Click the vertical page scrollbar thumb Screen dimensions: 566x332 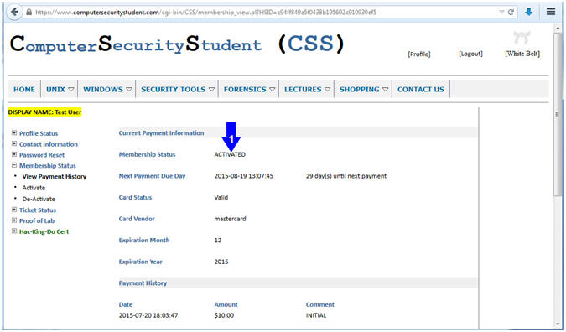(x=558, y=114)
